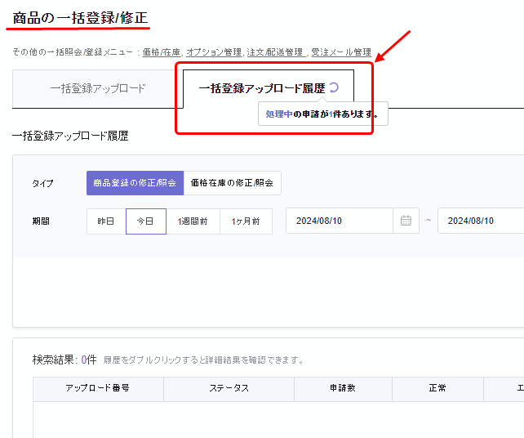The width and height of the screenshot is (524, 438).
Task: Choose the 昨日 period option
Action: (106, 221)
